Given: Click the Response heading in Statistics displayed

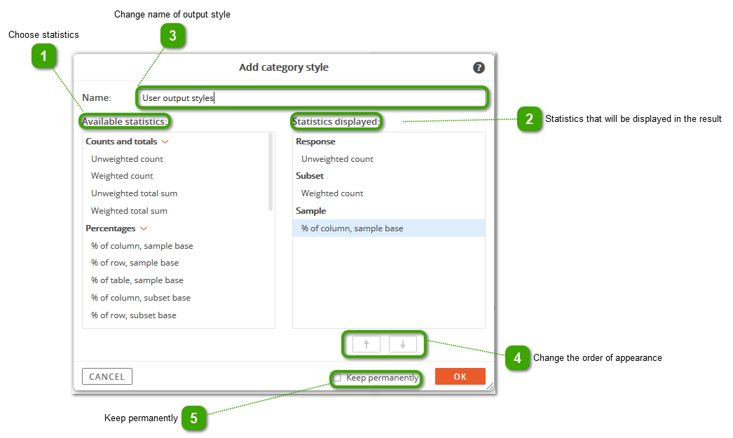Looking at the screenshot, I should [x=315, y=141].
